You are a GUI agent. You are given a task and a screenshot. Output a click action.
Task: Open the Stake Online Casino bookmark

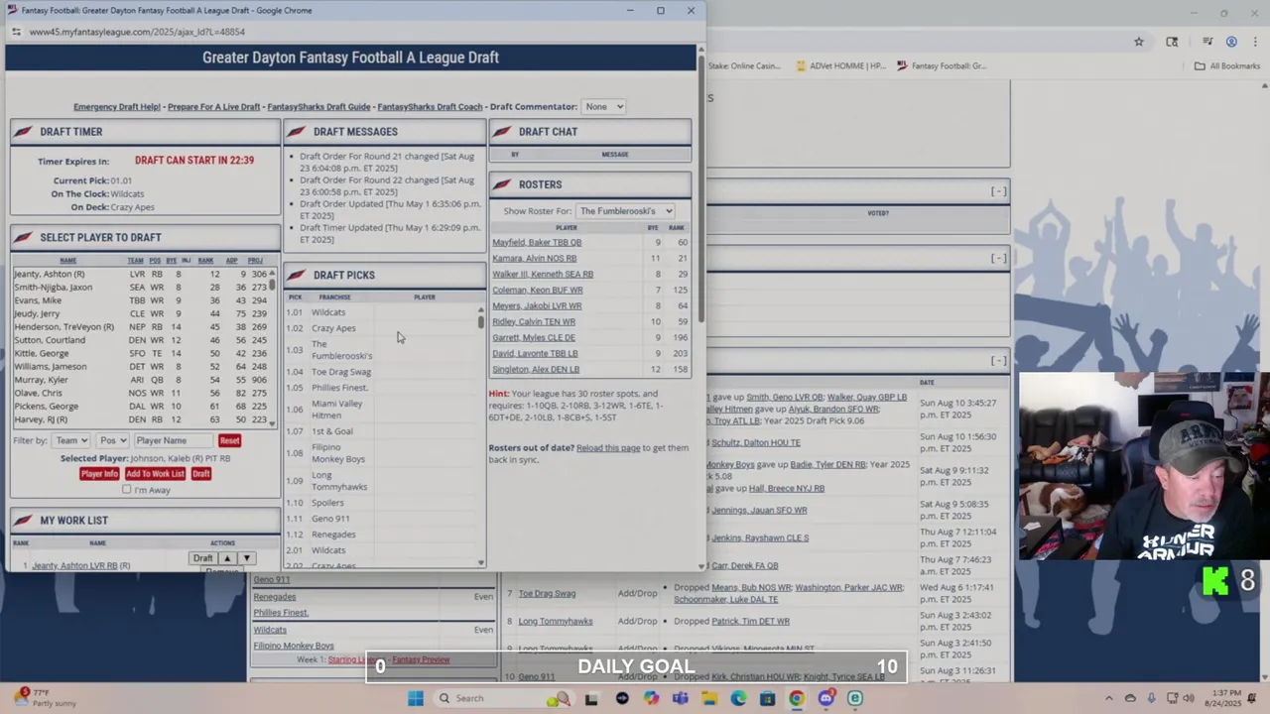click(x=744, y=66)
